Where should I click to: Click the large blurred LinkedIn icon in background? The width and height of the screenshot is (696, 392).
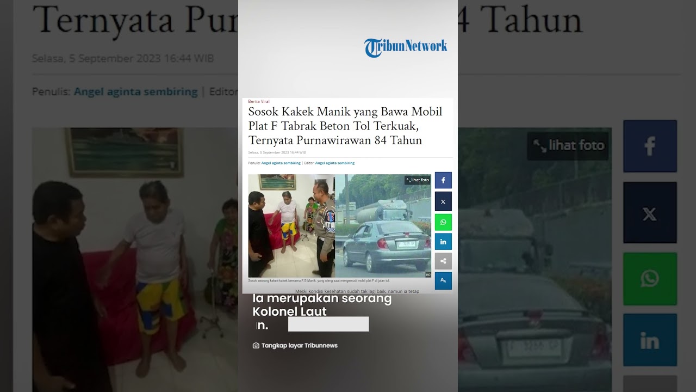(x=650, y=340)
